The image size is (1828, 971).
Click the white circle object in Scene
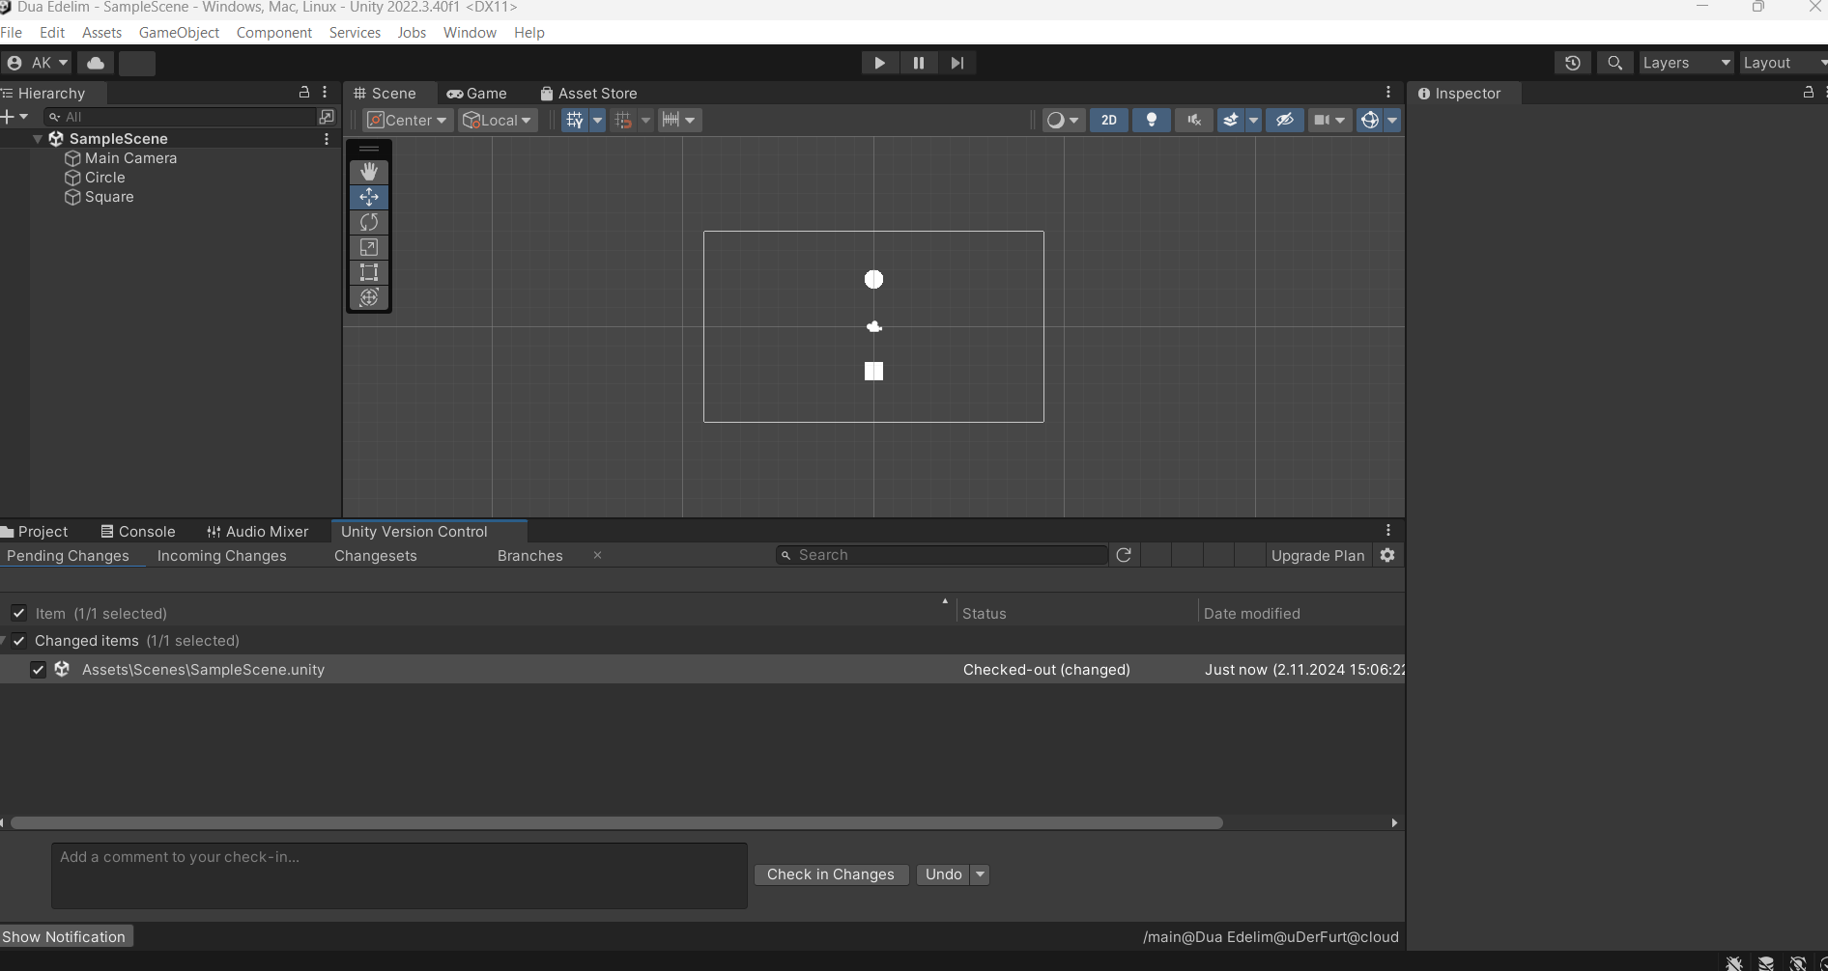(x=873, y=279)
